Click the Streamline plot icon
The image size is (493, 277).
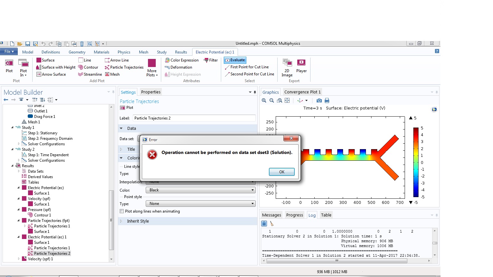click(81, 74)
